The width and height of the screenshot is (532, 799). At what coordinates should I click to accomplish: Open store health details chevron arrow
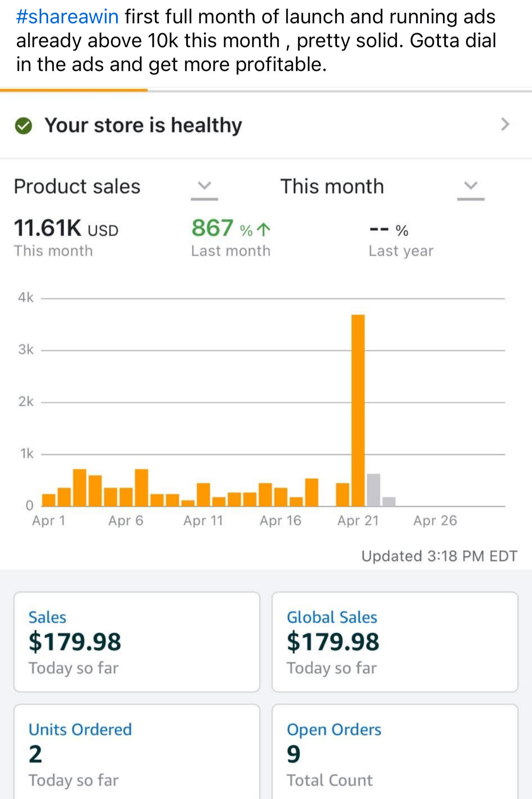click(x=505, y=125)
